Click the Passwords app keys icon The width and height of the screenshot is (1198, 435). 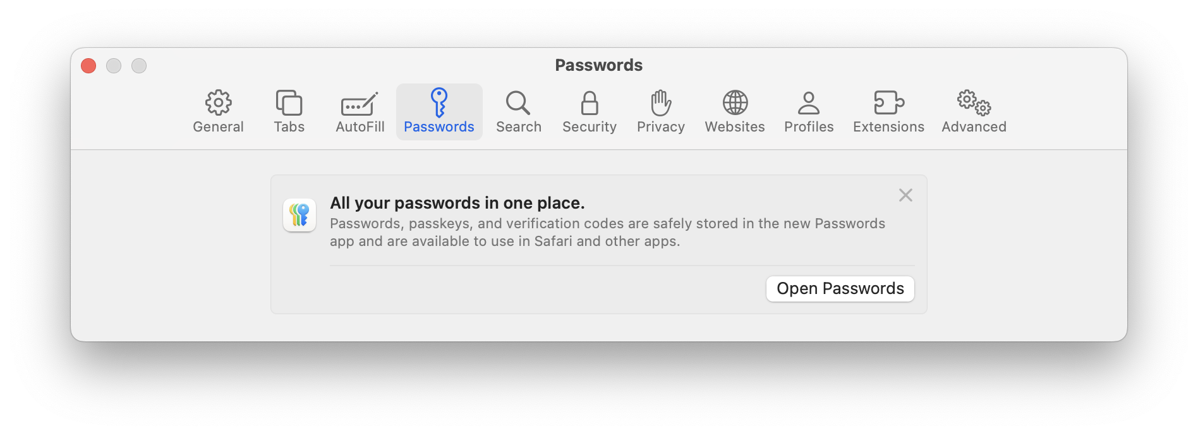point(299,215)
